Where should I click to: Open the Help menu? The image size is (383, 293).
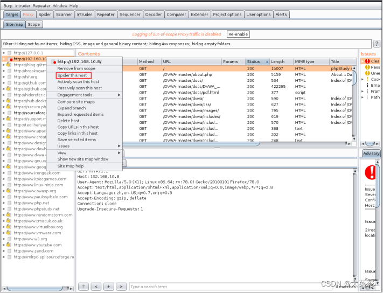pyautogui.click(x=74, y=5)
